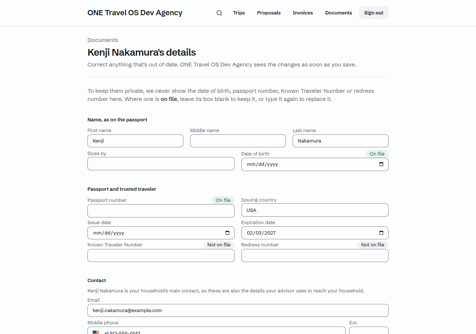476x334 pixels.
Task: Click the Kenji Nakamura's details heading
Action: (142, 52)
